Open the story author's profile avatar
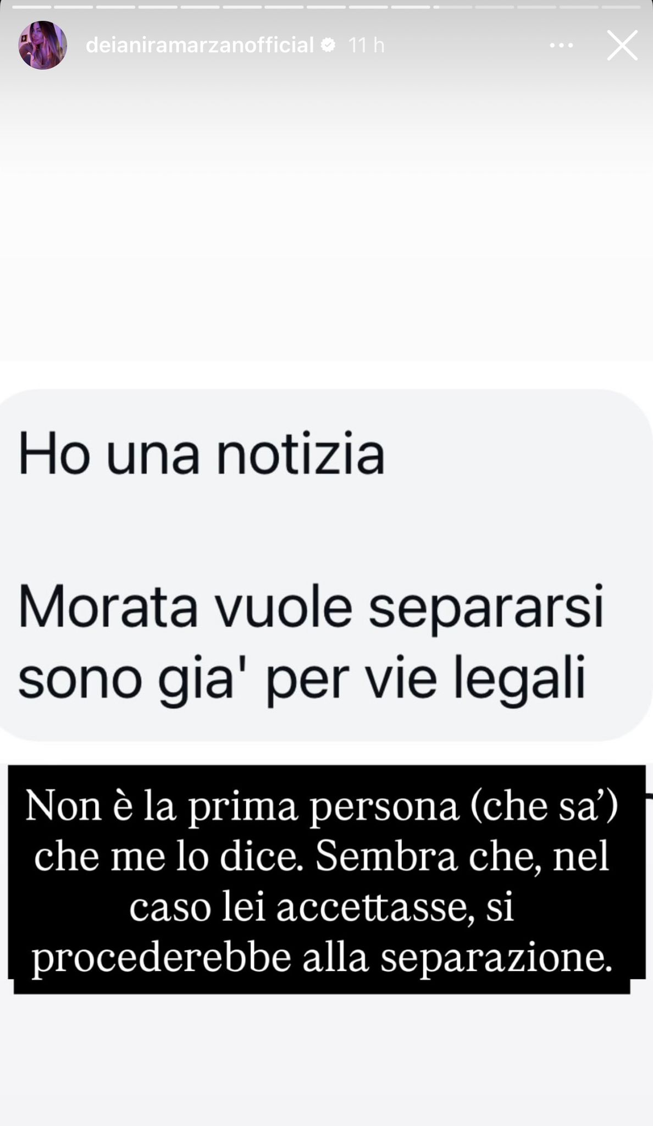This screenshot has height=1126, width=653. point(43,45)
